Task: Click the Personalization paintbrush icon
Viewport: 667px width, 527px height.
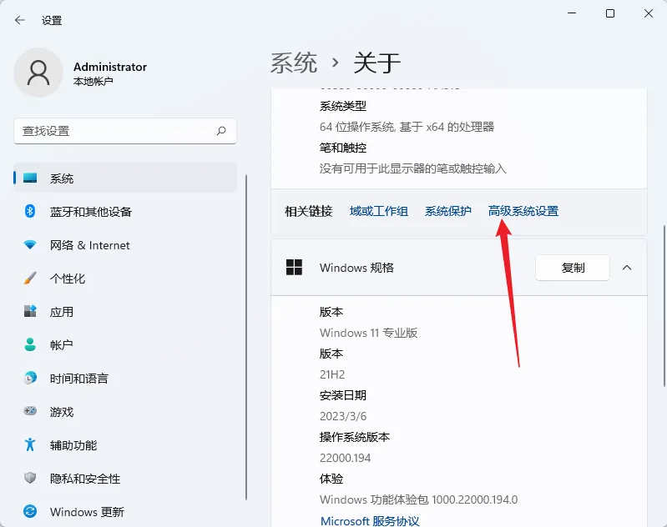Action: (x=30, y=278)
